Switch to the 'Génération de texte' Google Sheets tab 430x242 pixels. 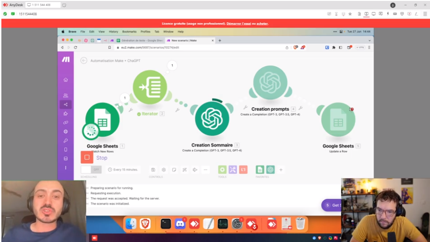(137, 40)
